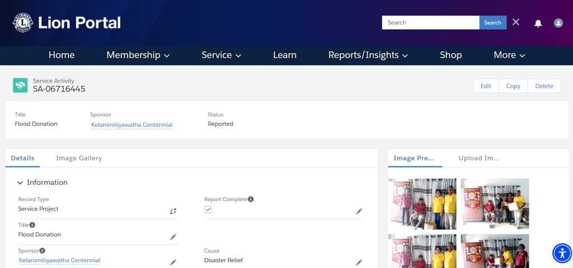
Task: Open the user profile avatar menu
Action: click(x=558, y=23)
